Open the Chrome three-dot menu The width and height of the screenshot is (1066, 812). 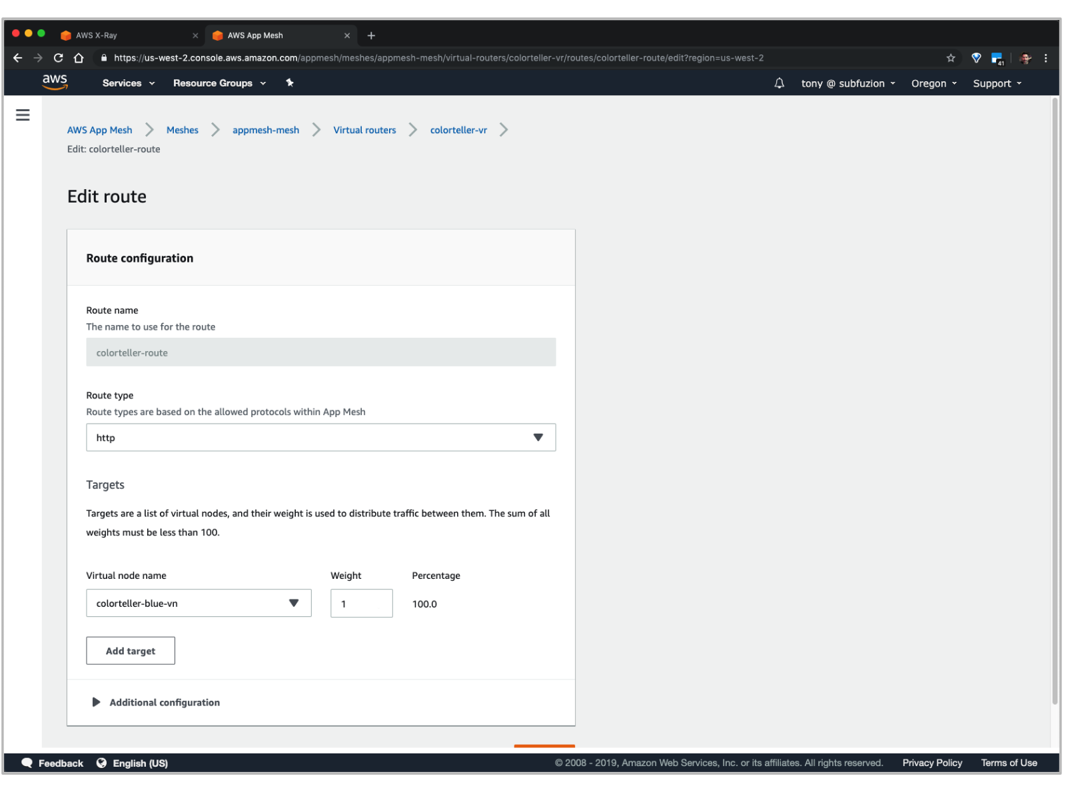click(x=1046, y=58)
